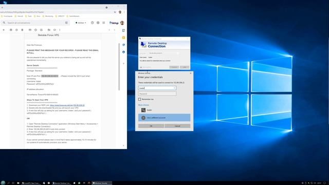Viewport: 329px width, 185px height.
Task: Select the trader account option
Action: pos(164,110)
